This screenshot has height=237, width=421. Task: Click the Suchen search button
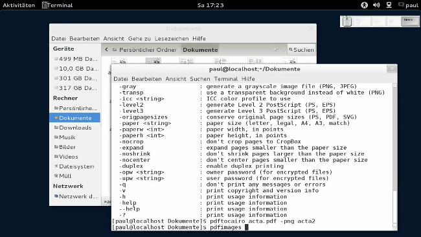(301, 50)
